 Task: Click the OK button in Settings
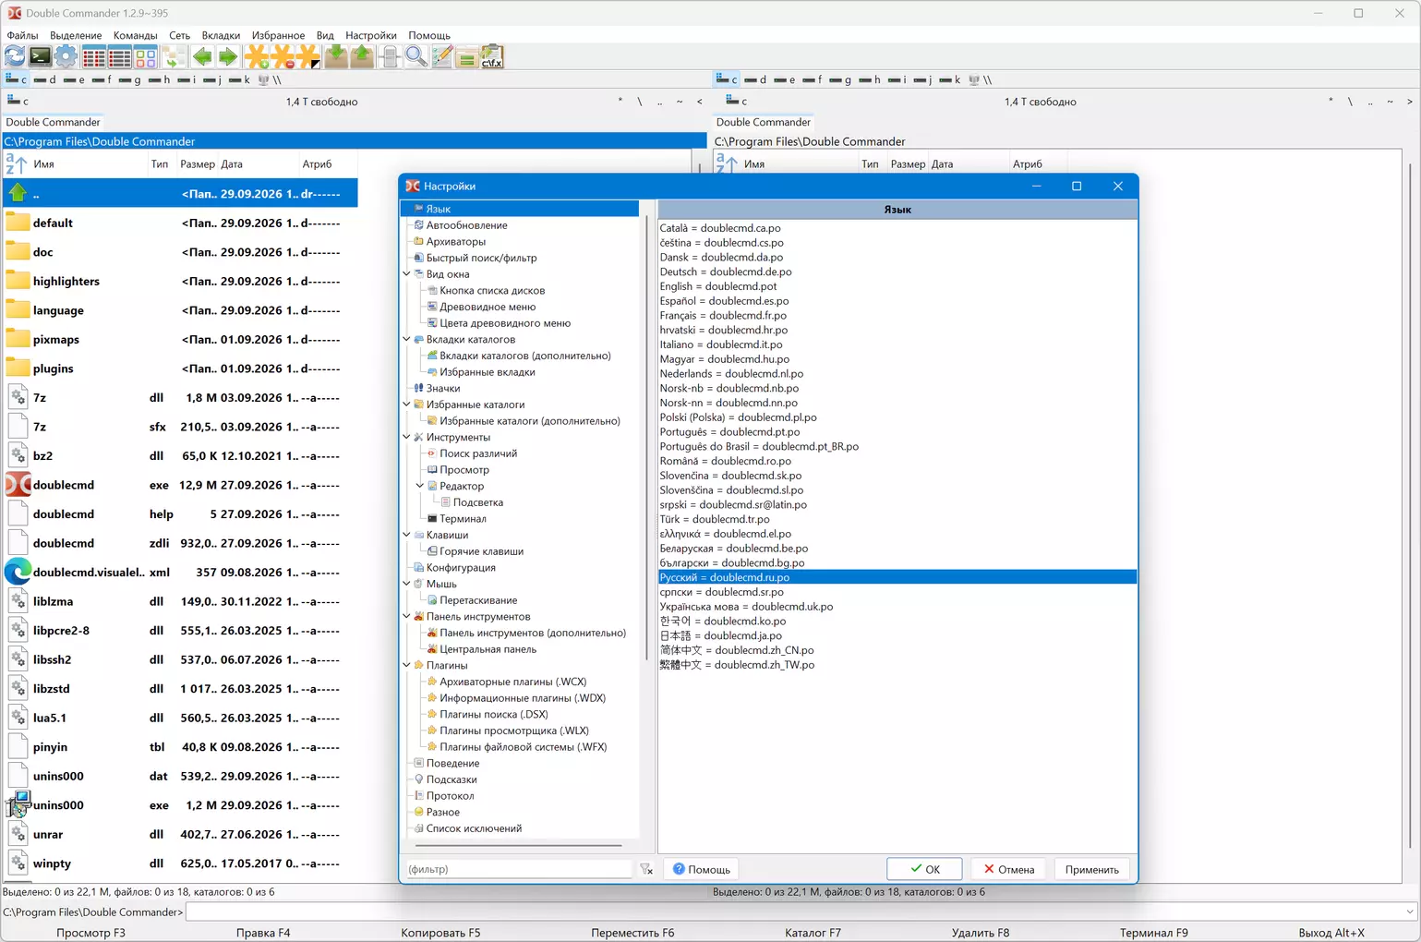(x=924, y=869)
